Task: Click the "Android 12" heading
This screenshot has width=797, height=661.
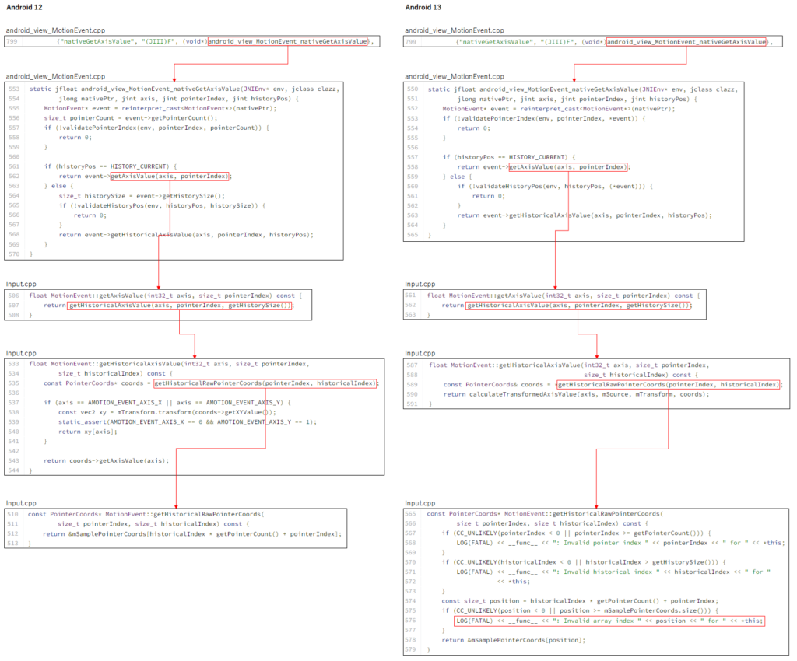Action: coord(24,7)
